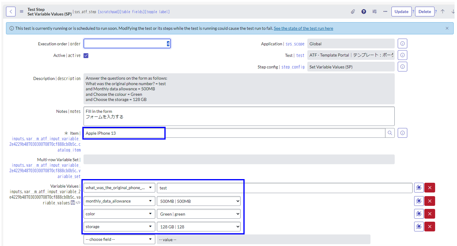Click the Update button
The image size is (457, 246).
coord(401,11)
